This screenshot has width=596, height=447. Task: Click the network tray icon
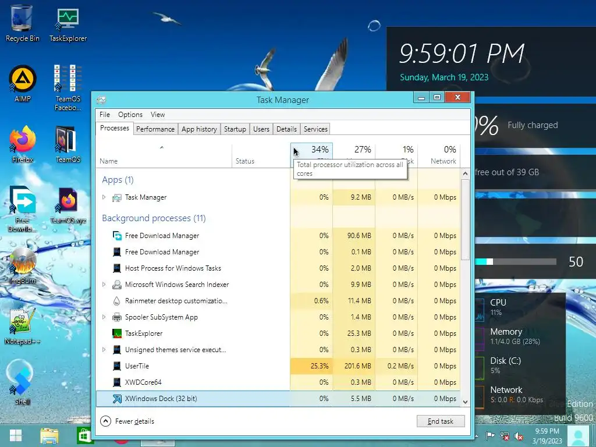pos(505,435)
